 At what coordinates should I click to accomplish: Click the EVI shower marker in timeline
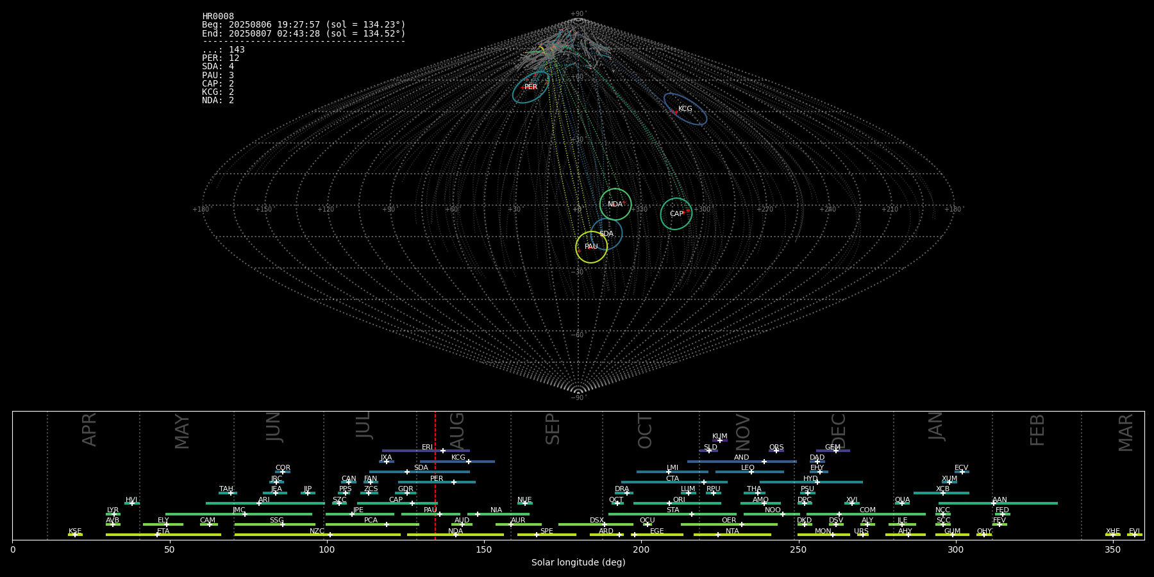pyautogui.click(x=1135, y=535)
